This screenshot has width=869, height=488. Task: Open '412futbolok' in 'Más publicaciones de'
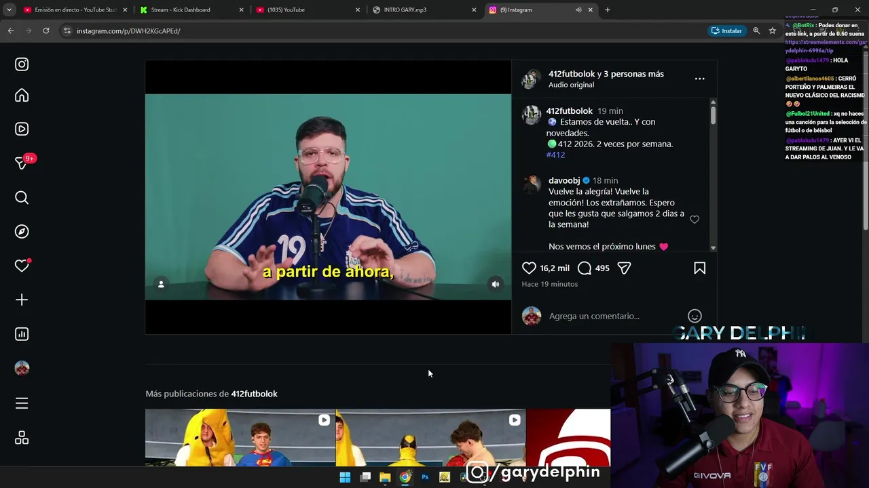[254, 394]
